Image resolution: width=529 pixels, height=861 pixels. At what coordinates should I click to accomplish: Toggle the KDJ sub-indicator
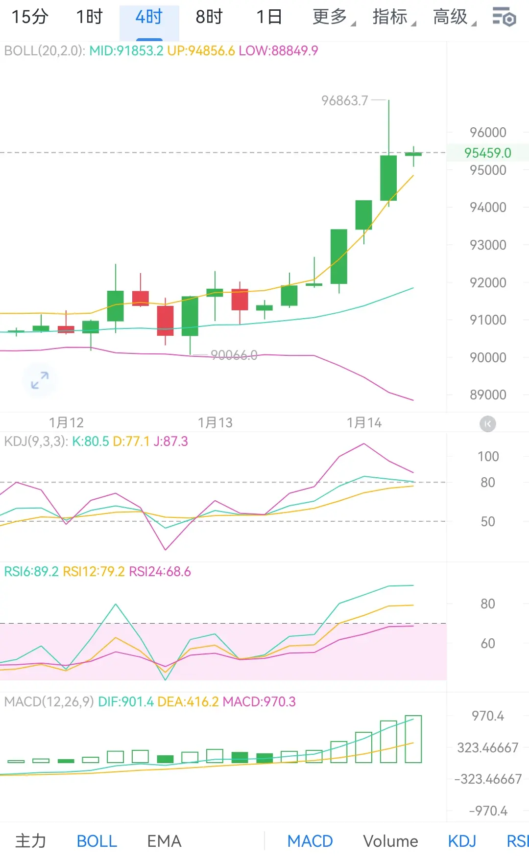(x=462, y=841)
